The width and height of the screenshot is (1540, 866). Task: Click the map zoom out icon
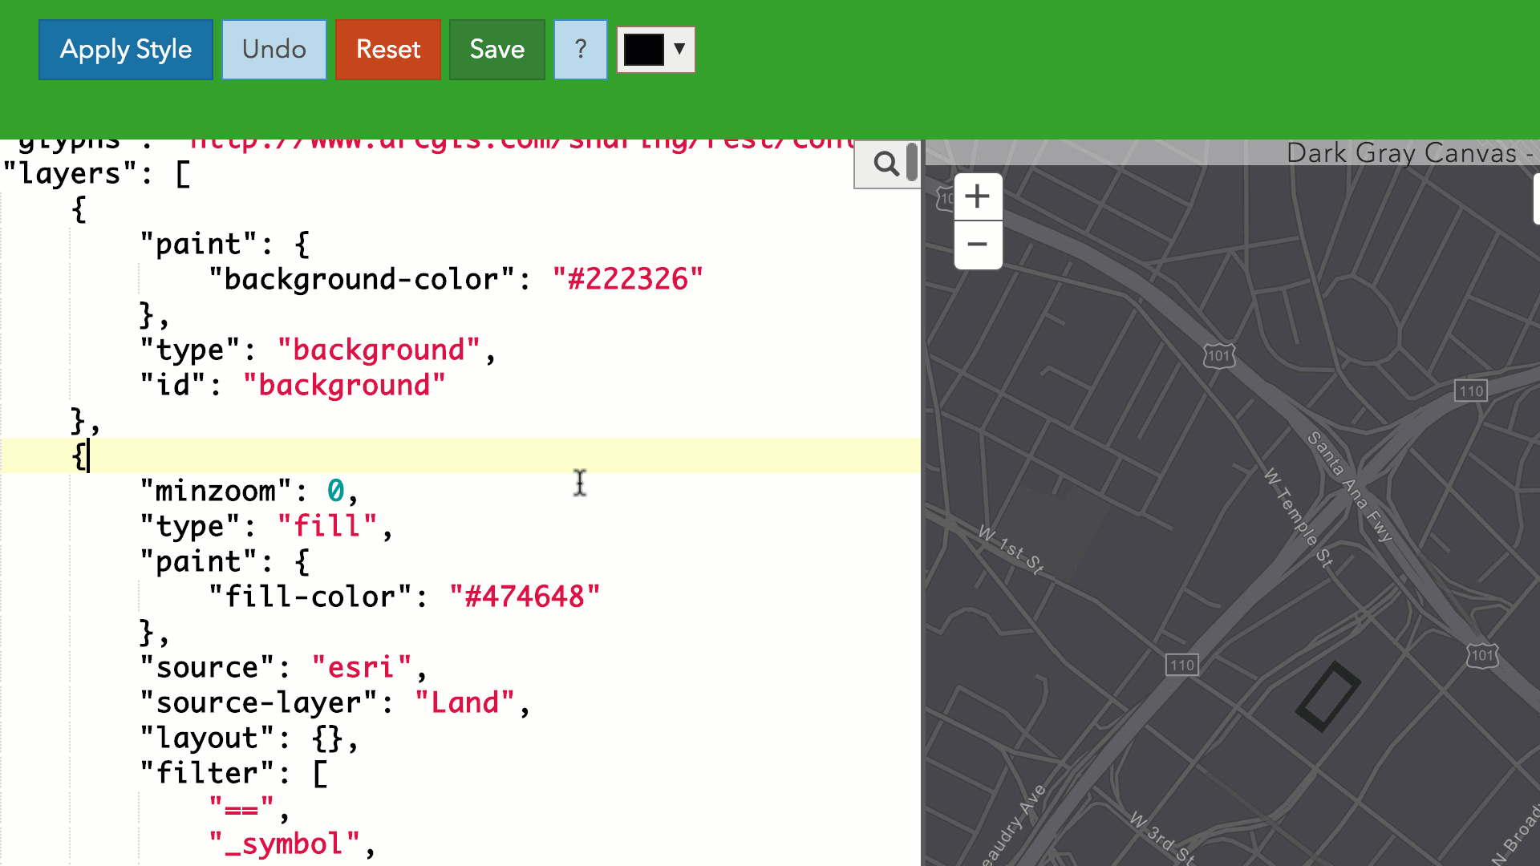(976, 245)
